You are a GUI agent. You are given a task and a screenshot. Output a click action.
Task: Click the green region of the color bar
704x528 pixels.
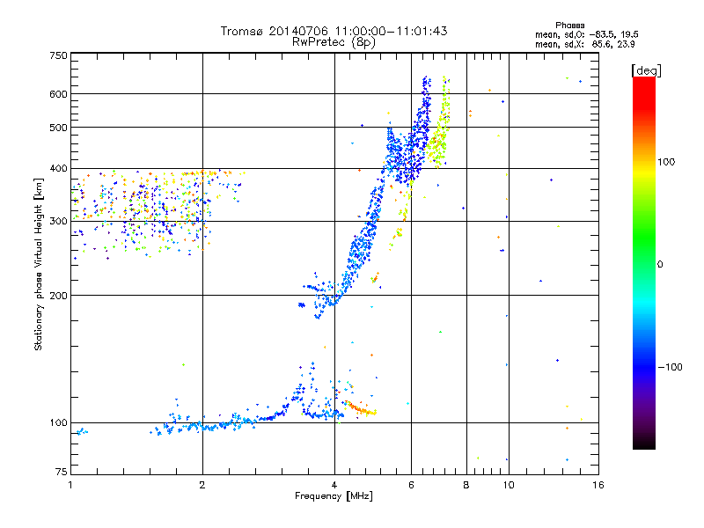click(644, 238)
